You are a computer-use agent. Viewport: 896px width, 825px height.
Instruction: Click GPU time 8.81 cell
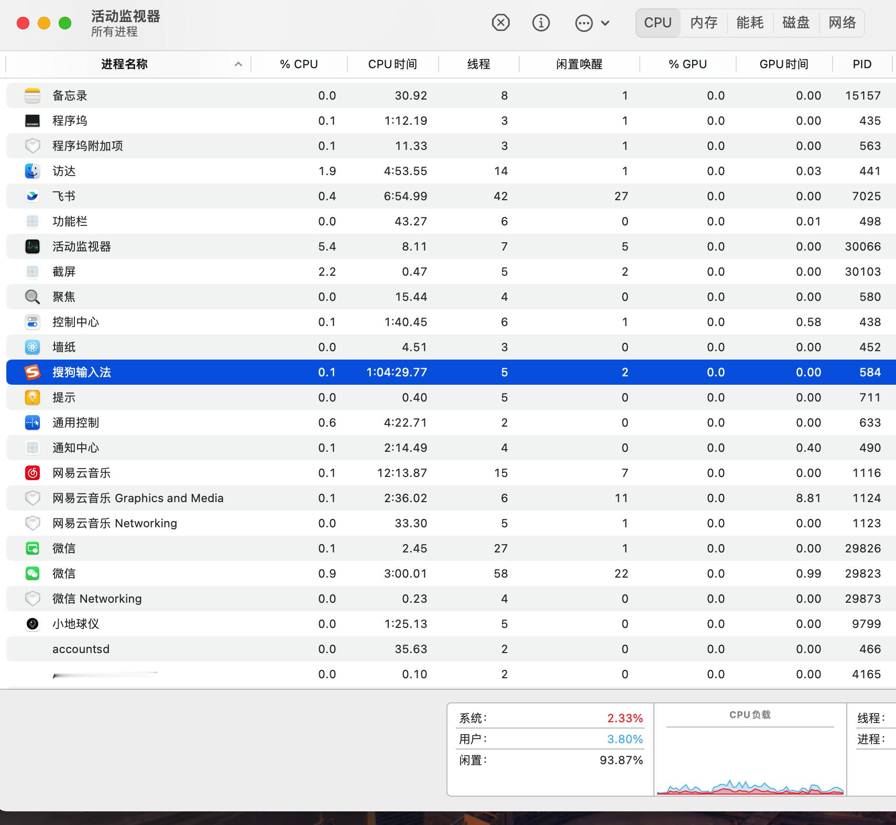(x=808, y=498)
